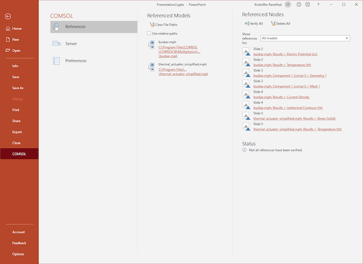
Task: Open the Share backstage page
Action: tap(16, 121)
